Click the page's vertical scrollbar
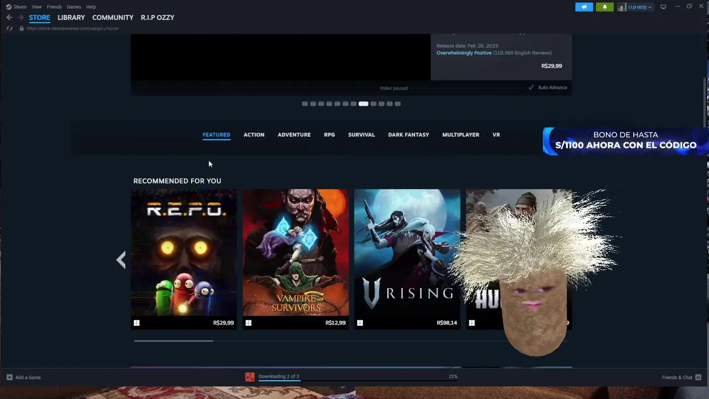This screenshot has height=399, width=709. point(705,103)
